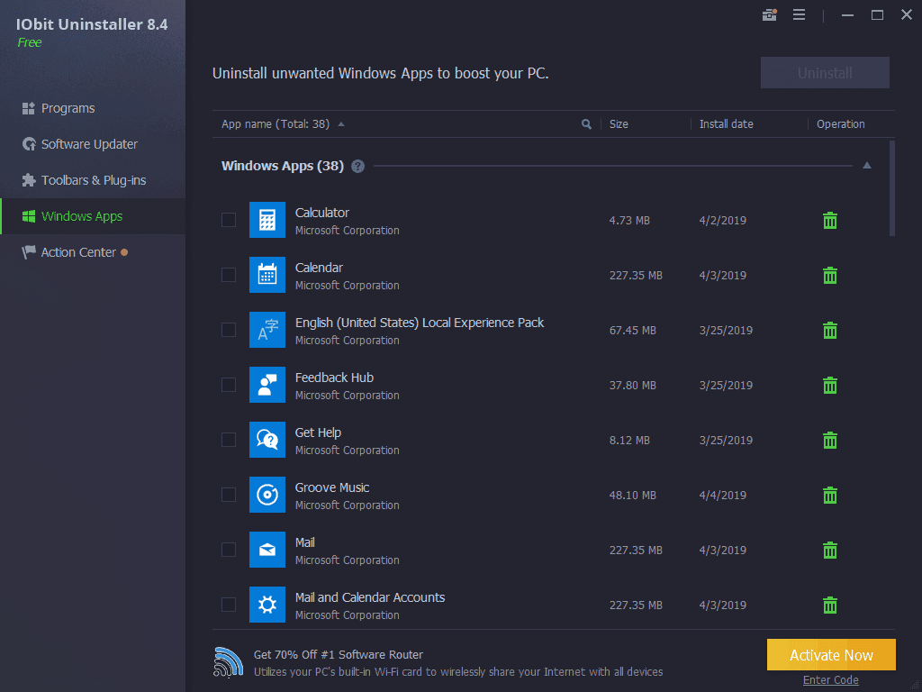Click the toolbox icon in title bar
Image resolution: width=922 pixels, height=692 pixels.
[x=769, y=14]
